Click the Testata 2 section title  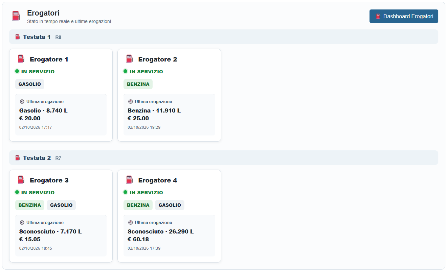37,158
